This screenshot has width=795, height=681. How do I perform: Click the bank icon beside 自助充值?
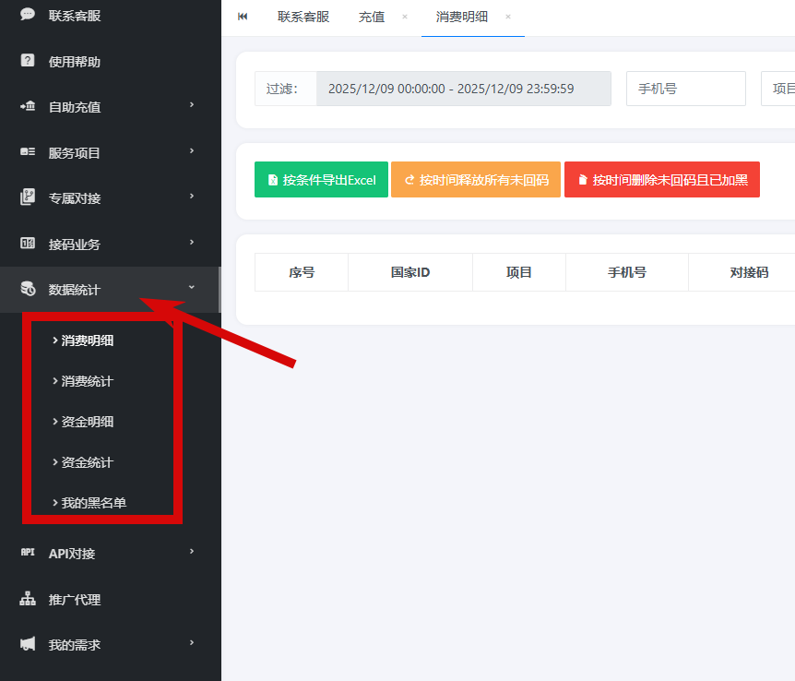(x=28, y=106)
